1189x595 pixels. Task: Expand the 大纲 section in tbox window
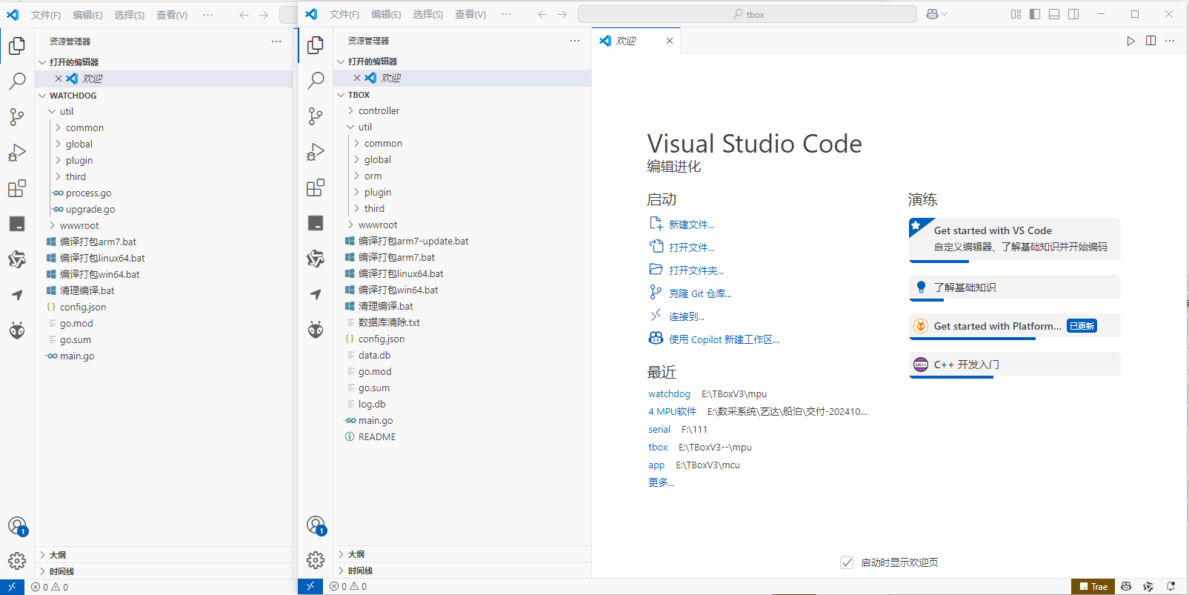pyautogui.click(x=462, y=554)
